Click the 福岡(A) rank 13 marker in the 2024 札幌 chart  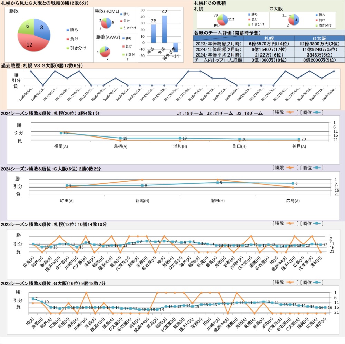(x=61, y=133)
